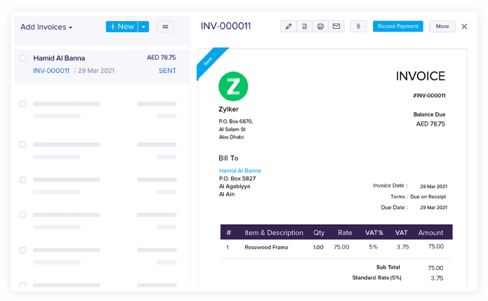Attach a file with paperclip icon

coord(359,27)
